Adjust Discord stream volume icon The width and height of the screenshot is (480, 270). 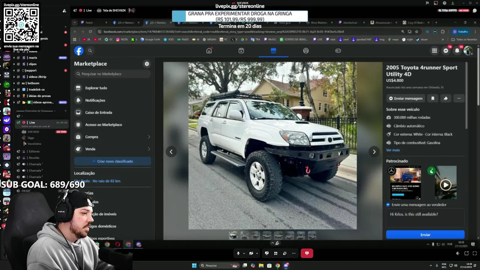[457, 253]
